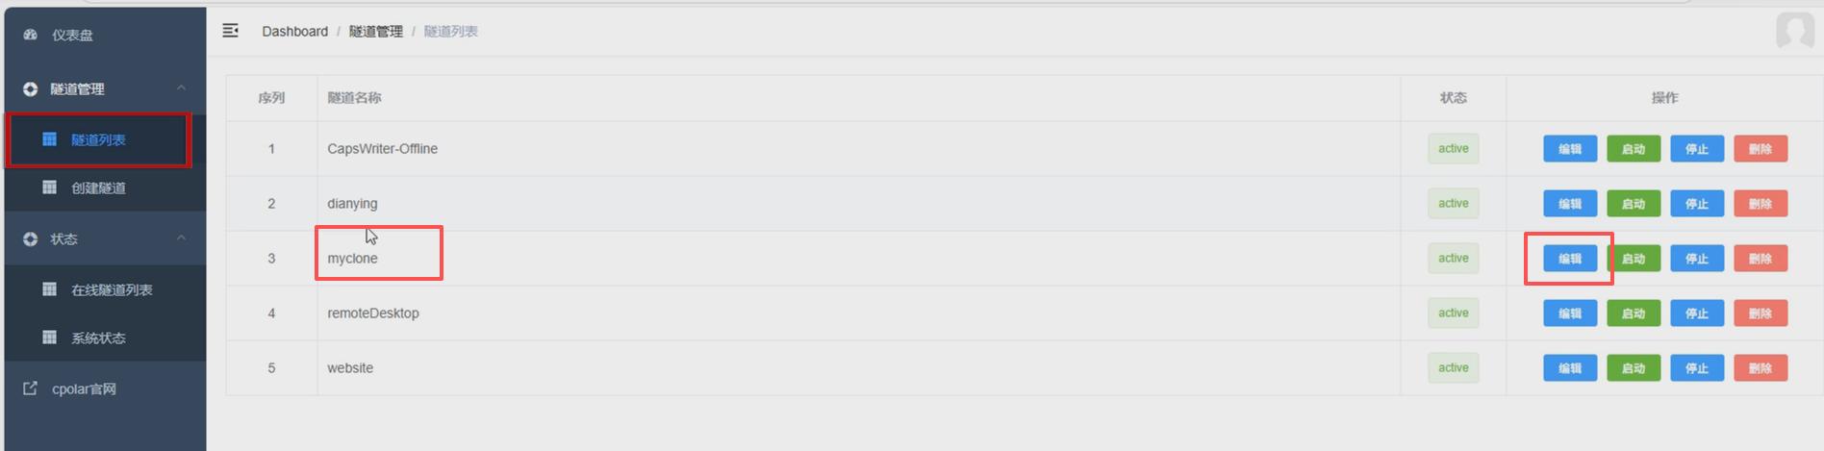Toggle the sidebar hamburger icon
Screen dimensions: 1824x451
[x=231, y=31]
